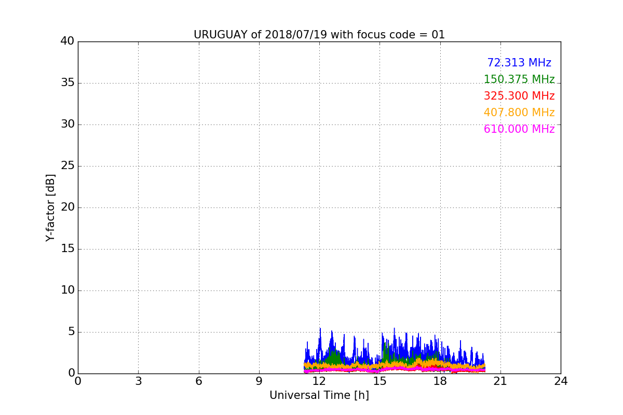
Task: Click y-axis tick label 20
Action: pos(67,208)
